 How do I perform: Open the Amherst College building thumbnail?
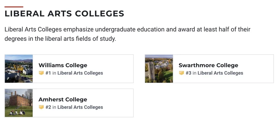click(19, 103)
